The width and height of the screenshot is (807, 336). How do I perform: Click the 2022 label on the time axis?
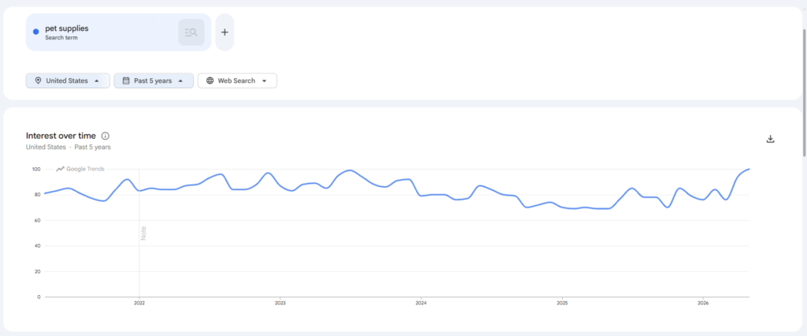(x=139, y=303)
